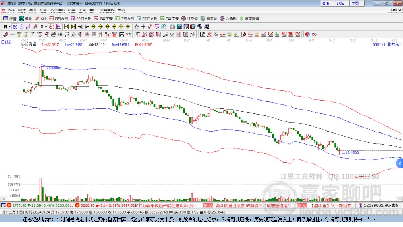
Task: Expand the candlestick style dropdown arrow
Action: coord(46,27)
